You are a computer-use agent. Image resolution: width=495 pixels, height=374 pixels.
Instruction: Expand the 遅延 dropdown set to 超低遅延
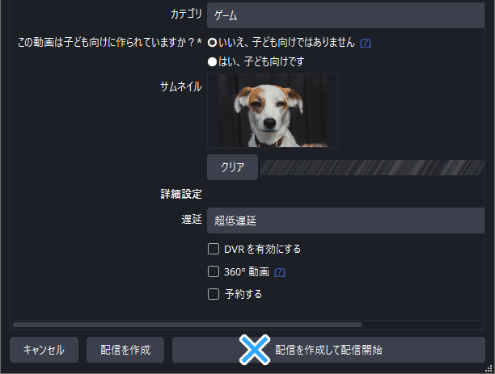(x=345, y=221)
